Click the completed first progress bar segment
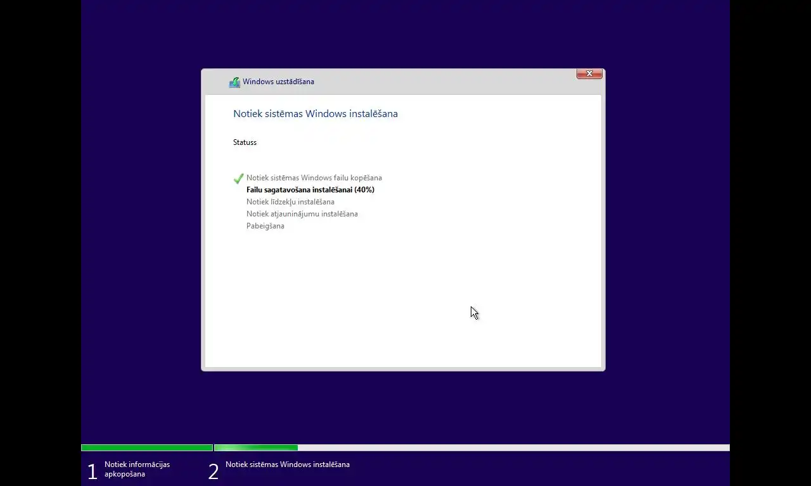The width and height of the screenshot is (811, 486). (147, 448)
